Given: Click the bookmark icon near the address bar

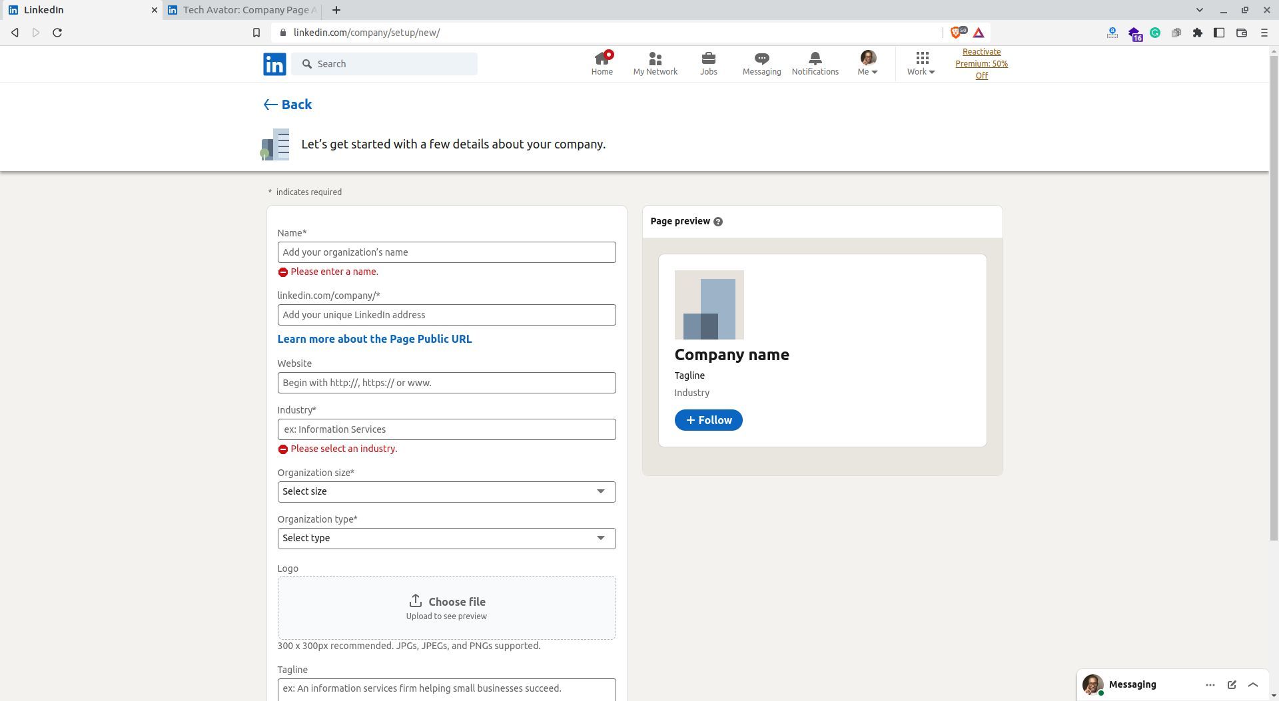Looking at the screenshot, I should point(256,32).
